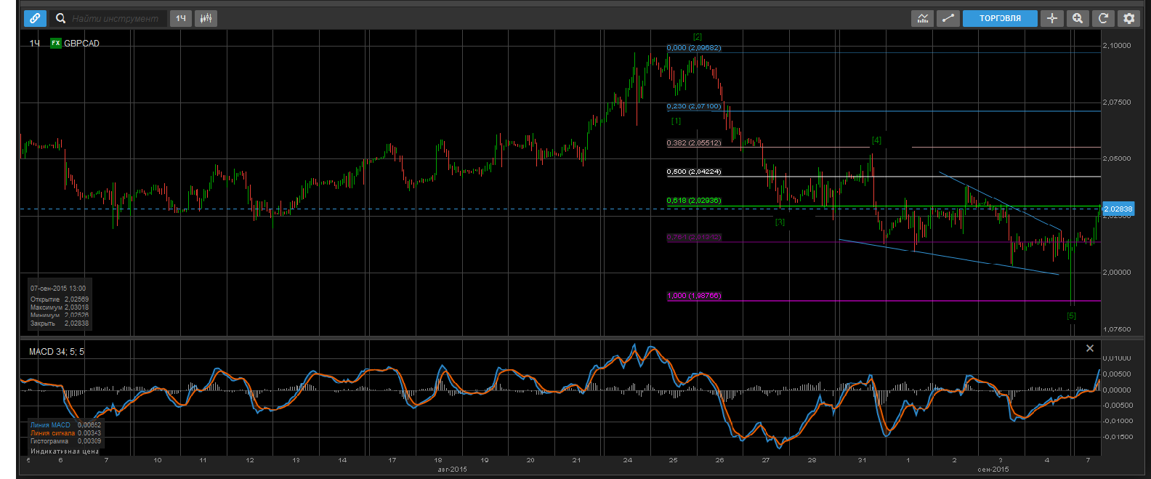Activate the crosshair cursor tool

click(1051, 18)
